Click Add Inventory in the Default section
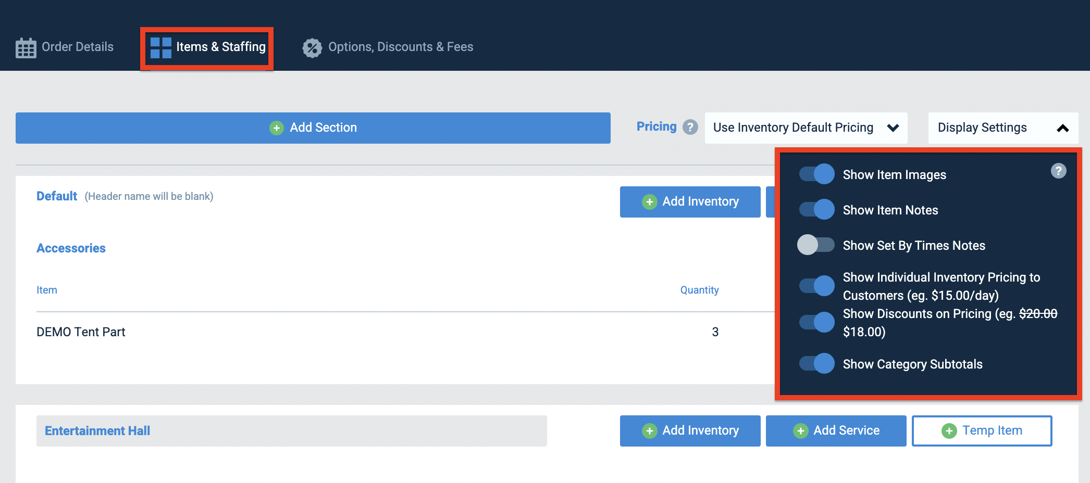 pyautogui.click(x=690, y=202)
